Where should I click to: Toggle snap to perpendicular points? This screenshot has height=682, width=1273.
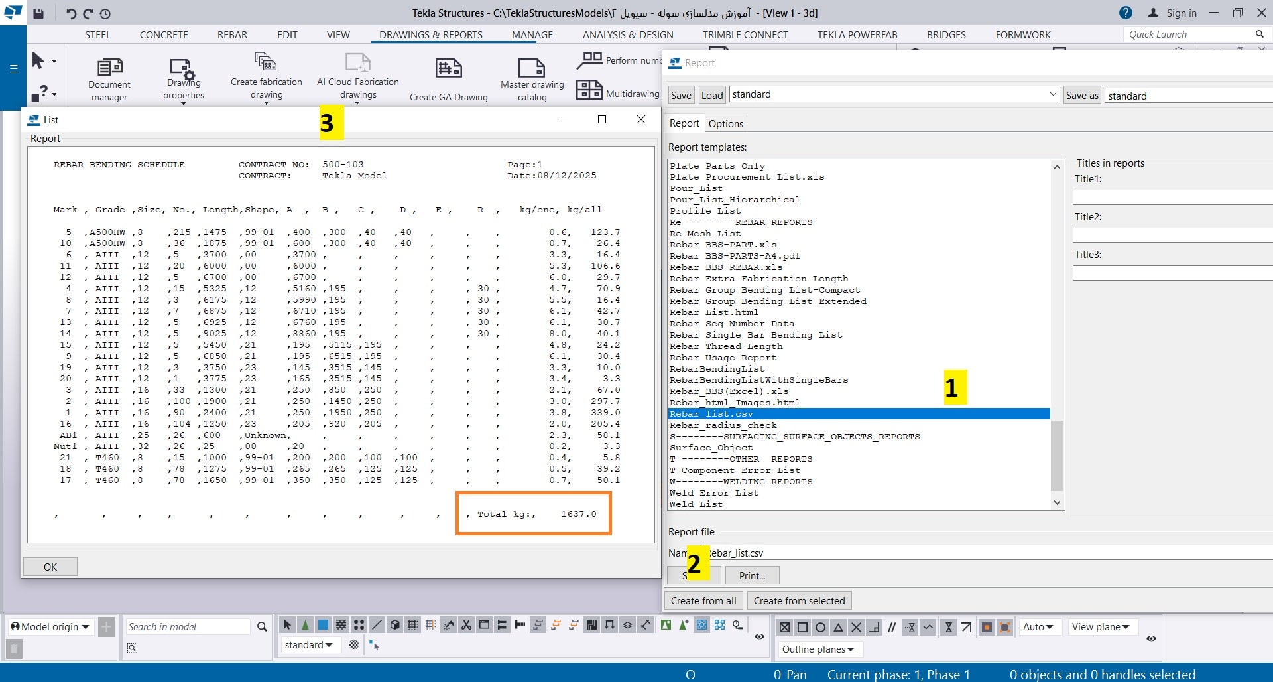coord(875,627)
